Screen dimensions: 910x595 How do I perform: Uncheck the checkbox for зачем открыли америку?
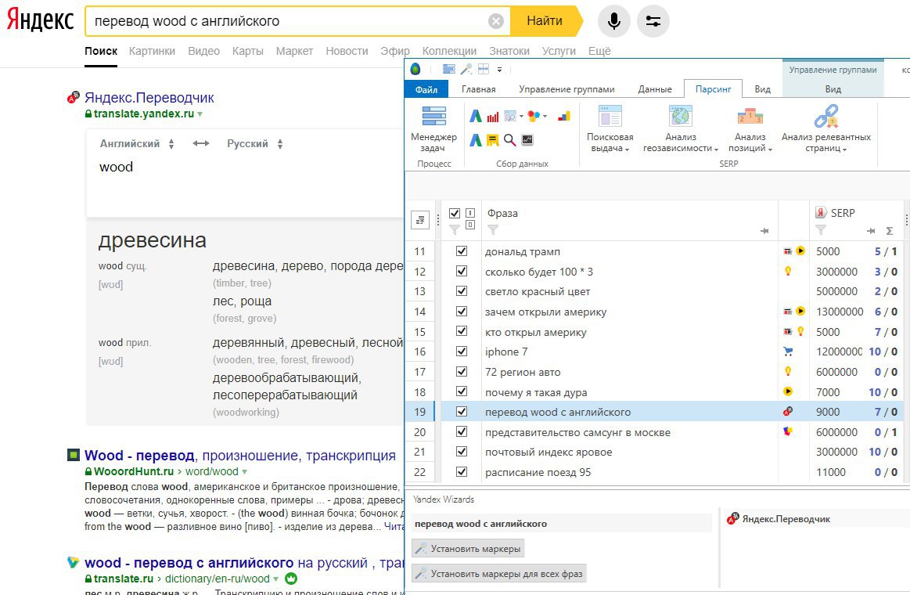pos(462,311)
